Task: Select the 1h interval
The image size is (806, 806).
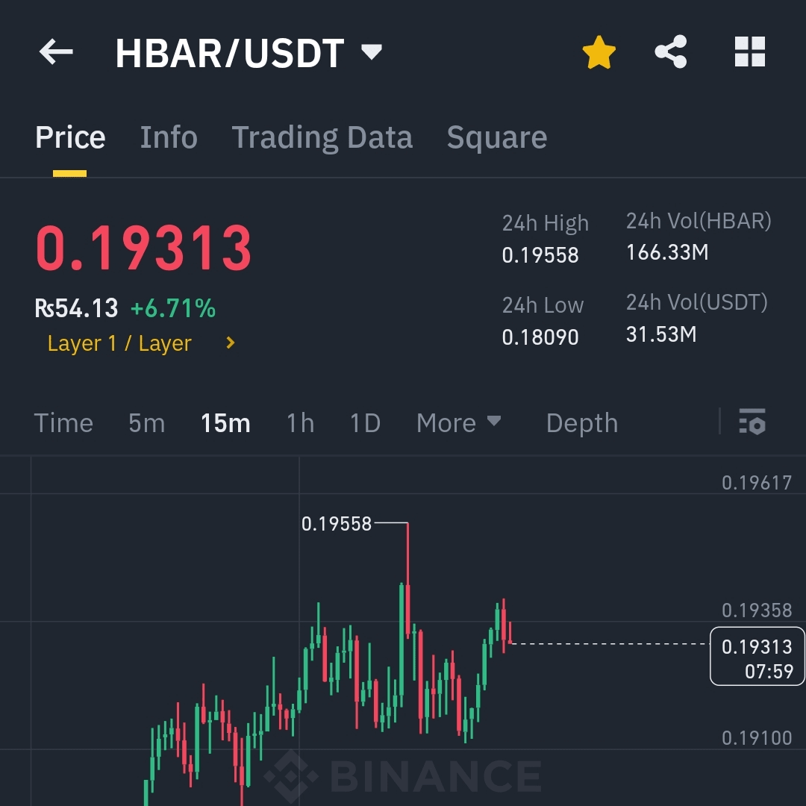Action: [300, 423]
